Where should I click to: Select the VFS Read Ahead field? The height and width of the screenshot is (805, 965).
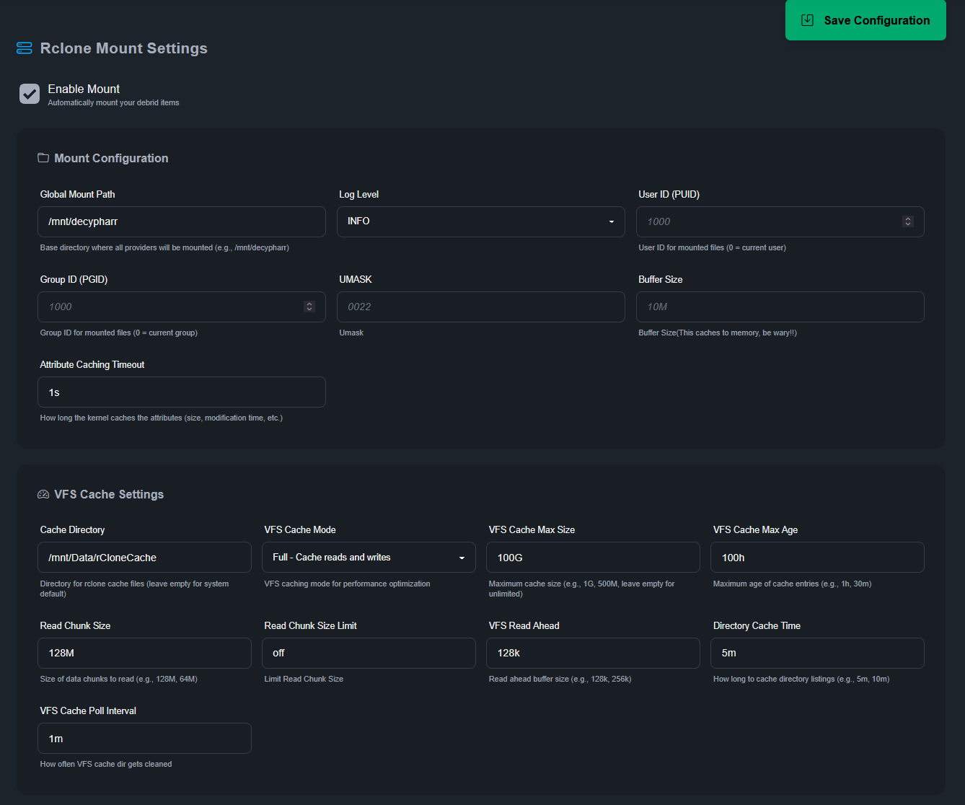[x=593, y=653]
